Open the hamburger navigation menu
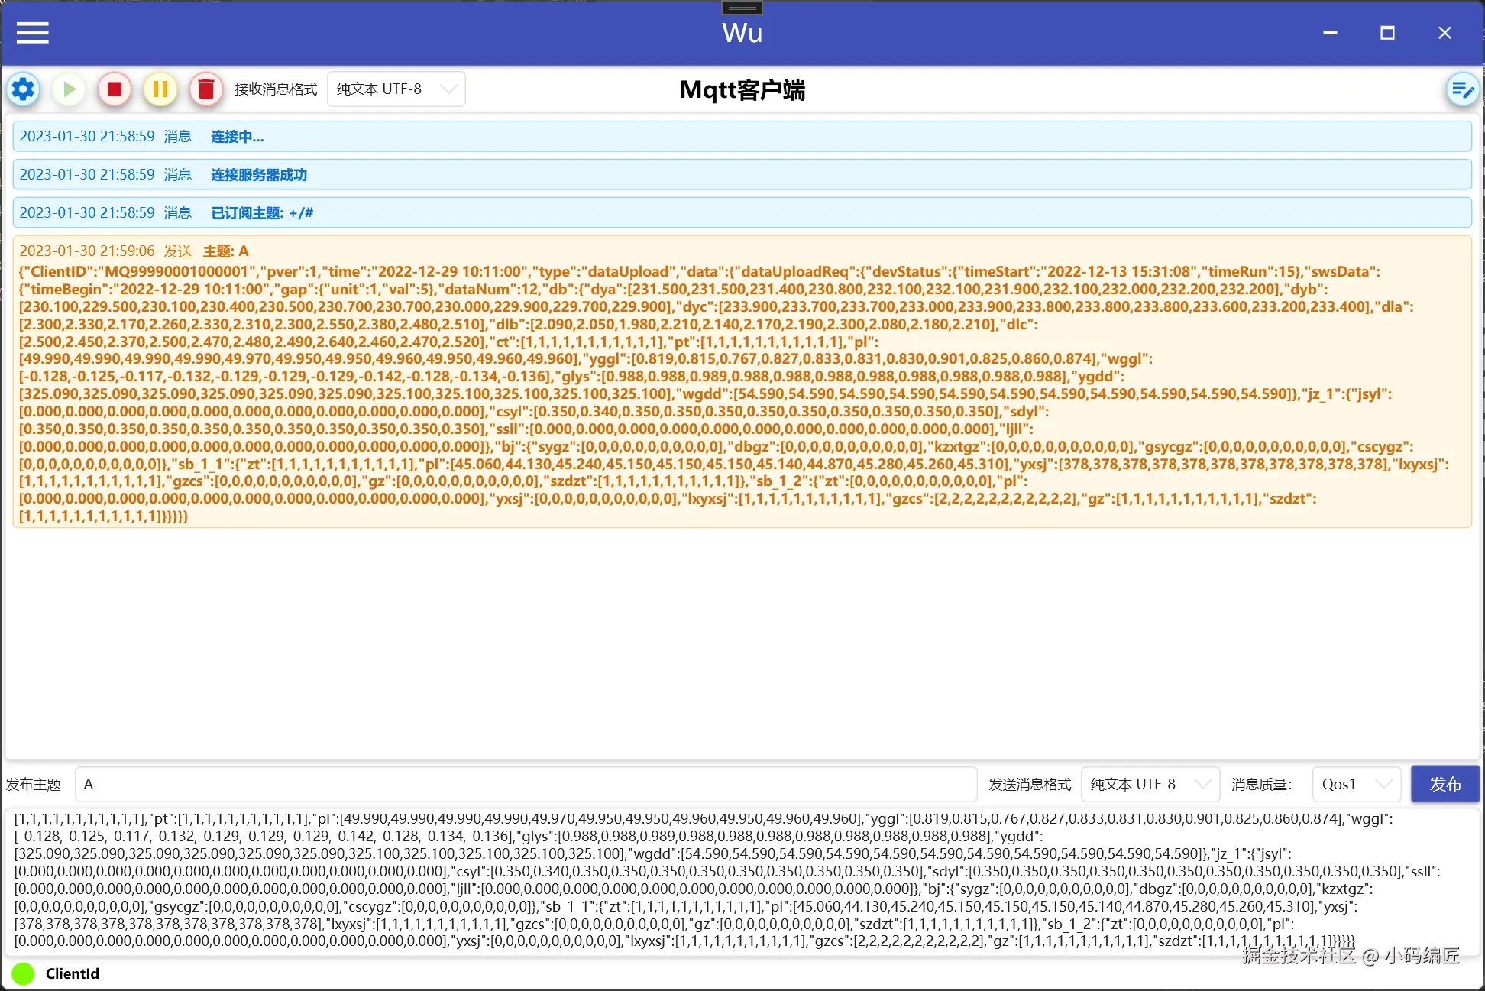 tap(32, 33)
